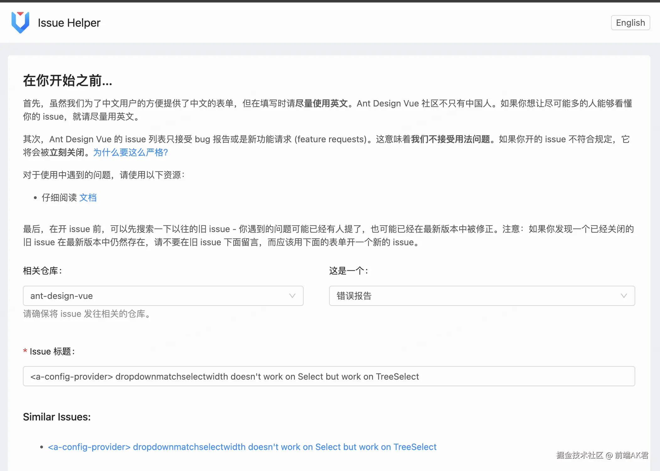Click the bold 尽量使用英文 text
The image size is (660, 471).
[x=322, y=103]
